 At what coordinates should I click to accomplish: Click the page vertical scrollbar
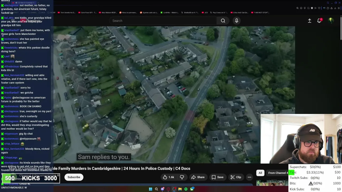(341, 28)
